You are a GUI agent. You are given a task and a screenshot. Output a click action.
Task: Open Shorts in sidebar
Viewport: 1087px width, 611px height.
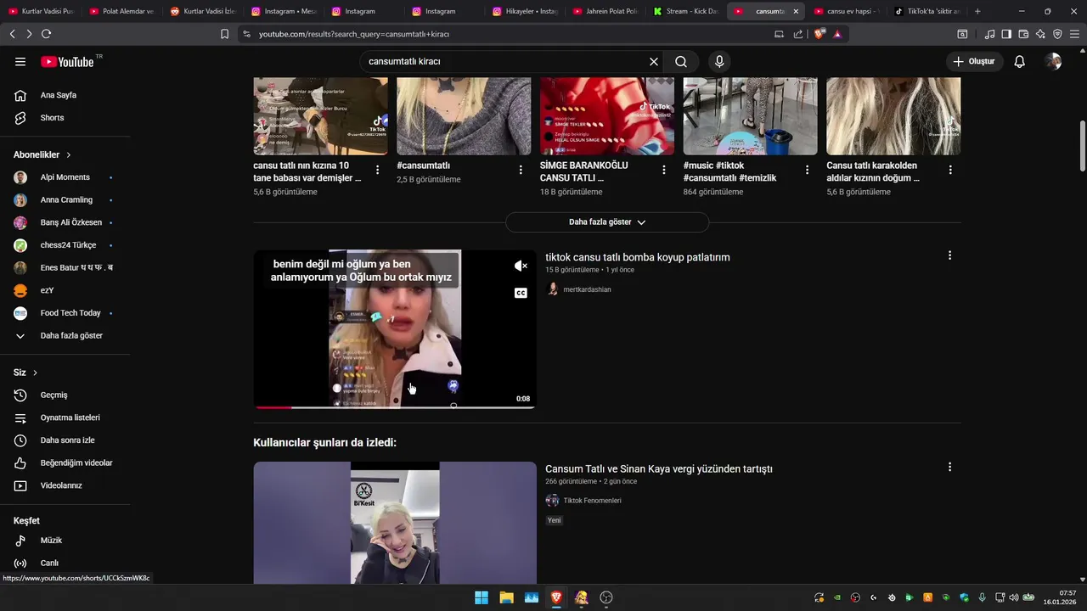65,118
